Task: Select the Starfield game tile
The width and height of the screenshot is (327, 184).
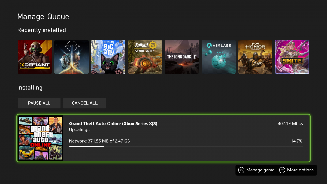Action: (71, 56)
